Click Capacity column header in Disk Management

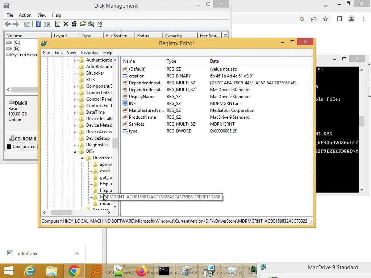tap(180, 35)
